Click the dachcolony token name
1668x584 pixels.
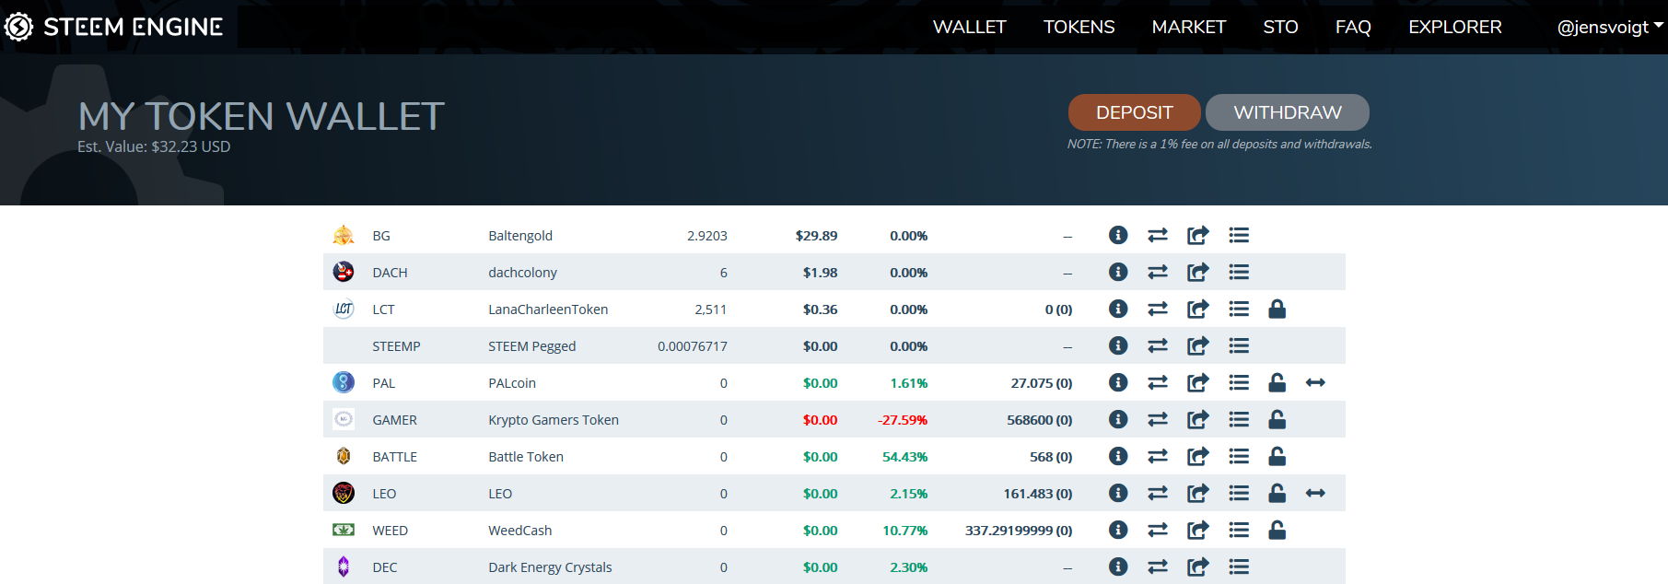522,273
